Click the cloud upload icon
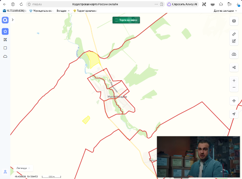This screenshot has height=179, width=242. tap(234, 54)
